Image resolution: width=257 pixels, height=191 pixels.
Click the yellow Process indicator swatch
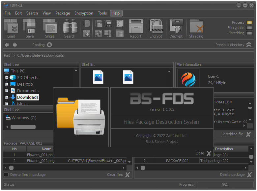click(249, 23)
